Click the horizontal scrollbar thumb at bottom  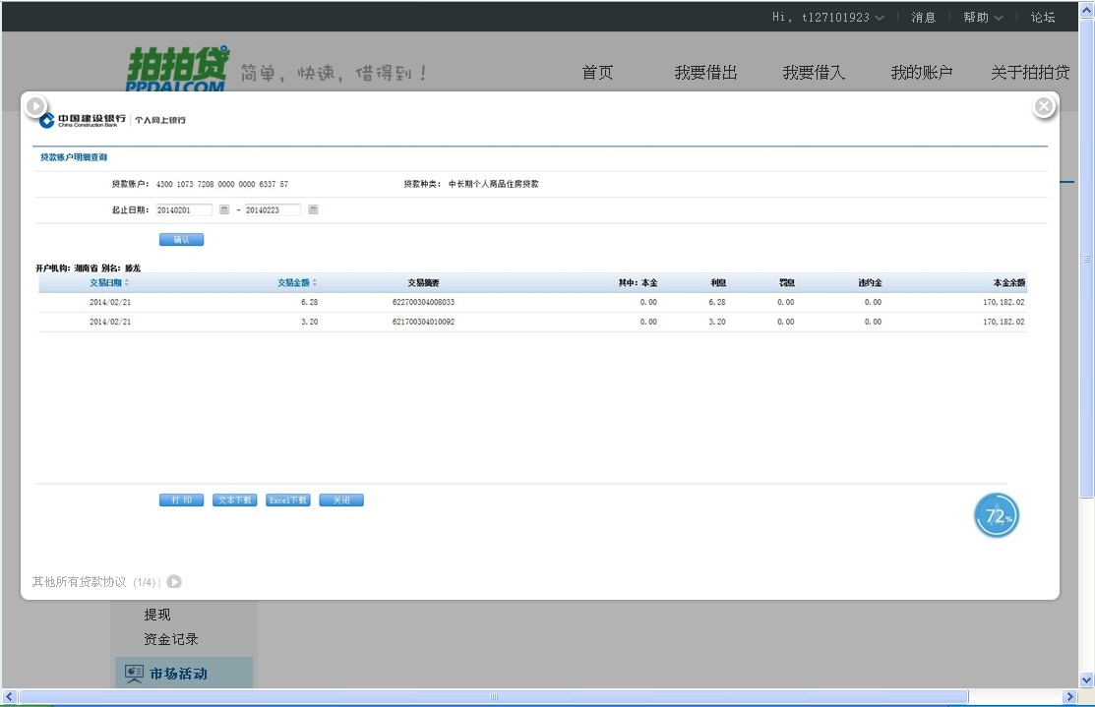coord(494,697)
